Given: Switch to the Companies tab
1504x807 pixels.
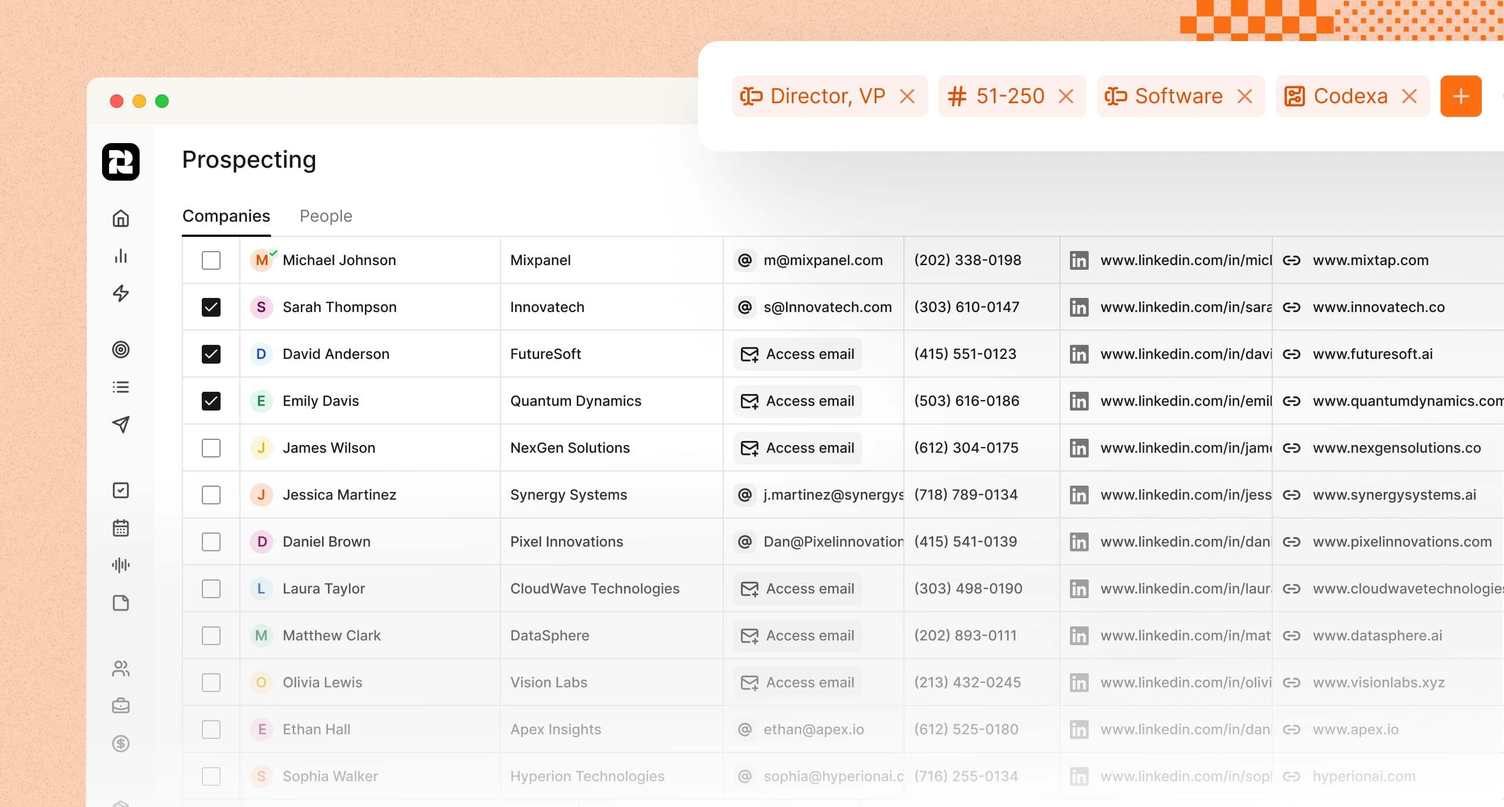Looking at the screenshot, I should (226, 216).
